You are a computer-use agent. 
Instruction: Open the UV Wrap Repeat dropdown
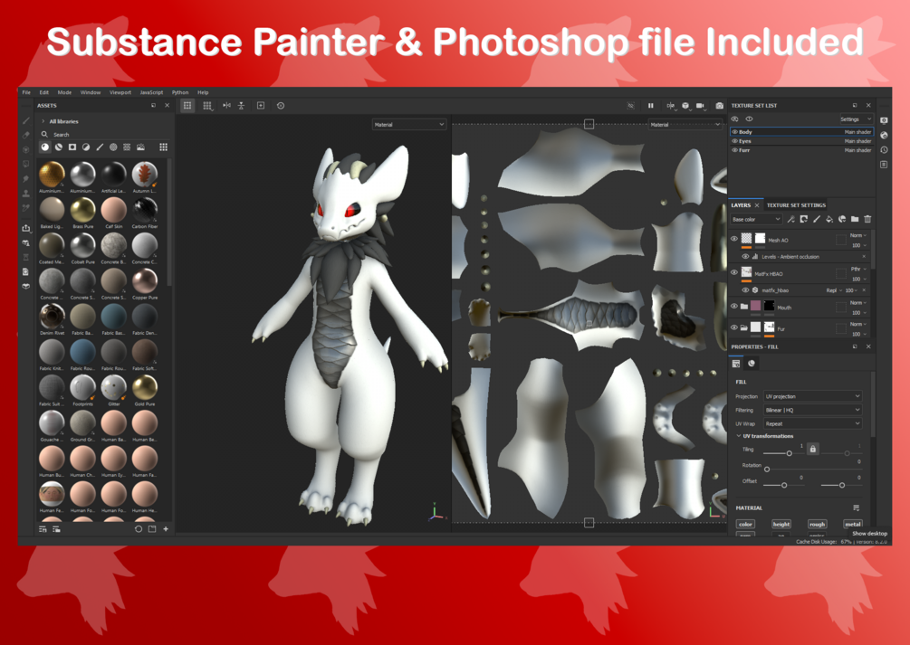(812, 424)
